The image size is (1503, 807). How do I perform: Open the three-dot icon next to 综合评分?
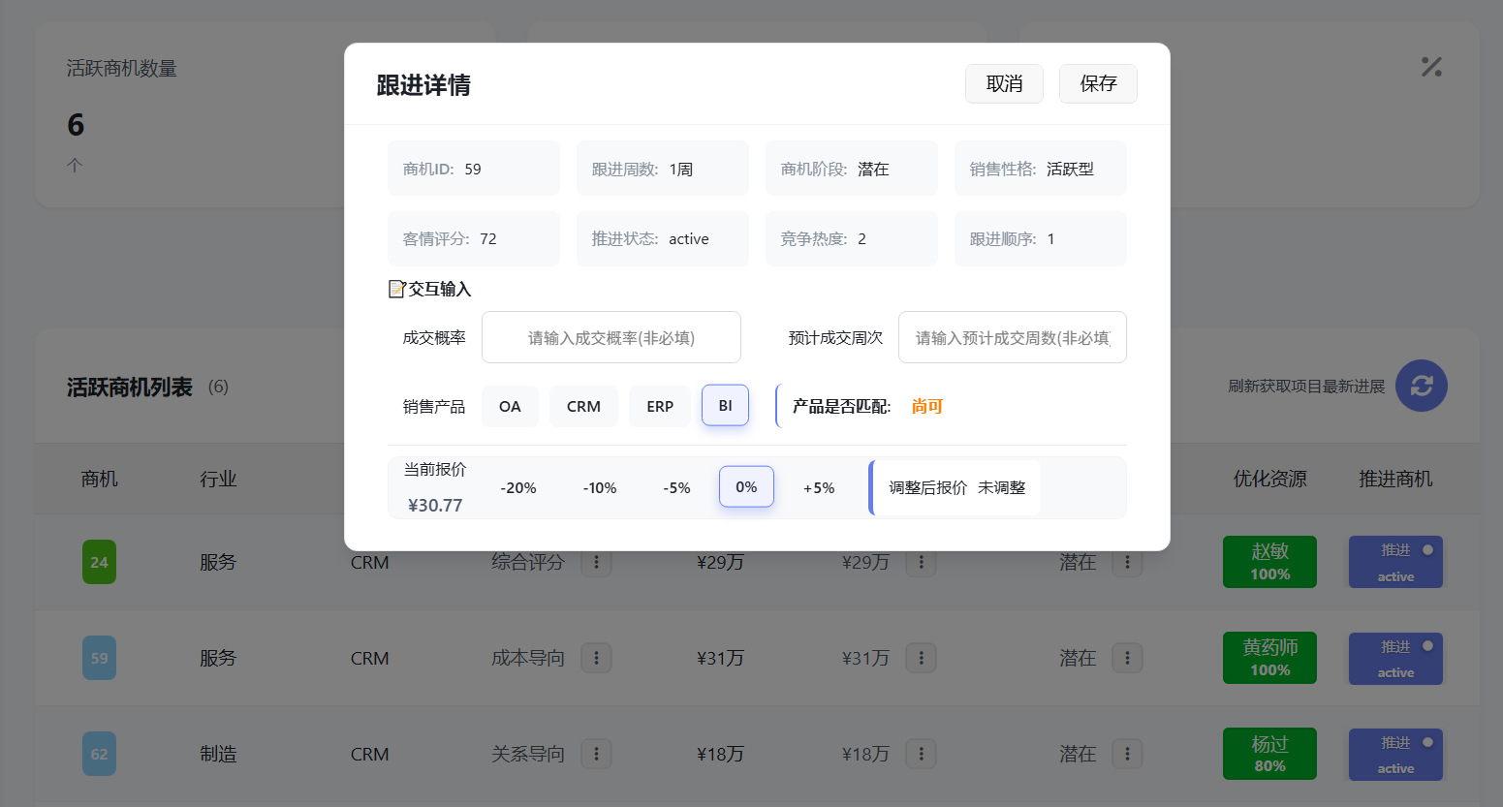point(596,562)
